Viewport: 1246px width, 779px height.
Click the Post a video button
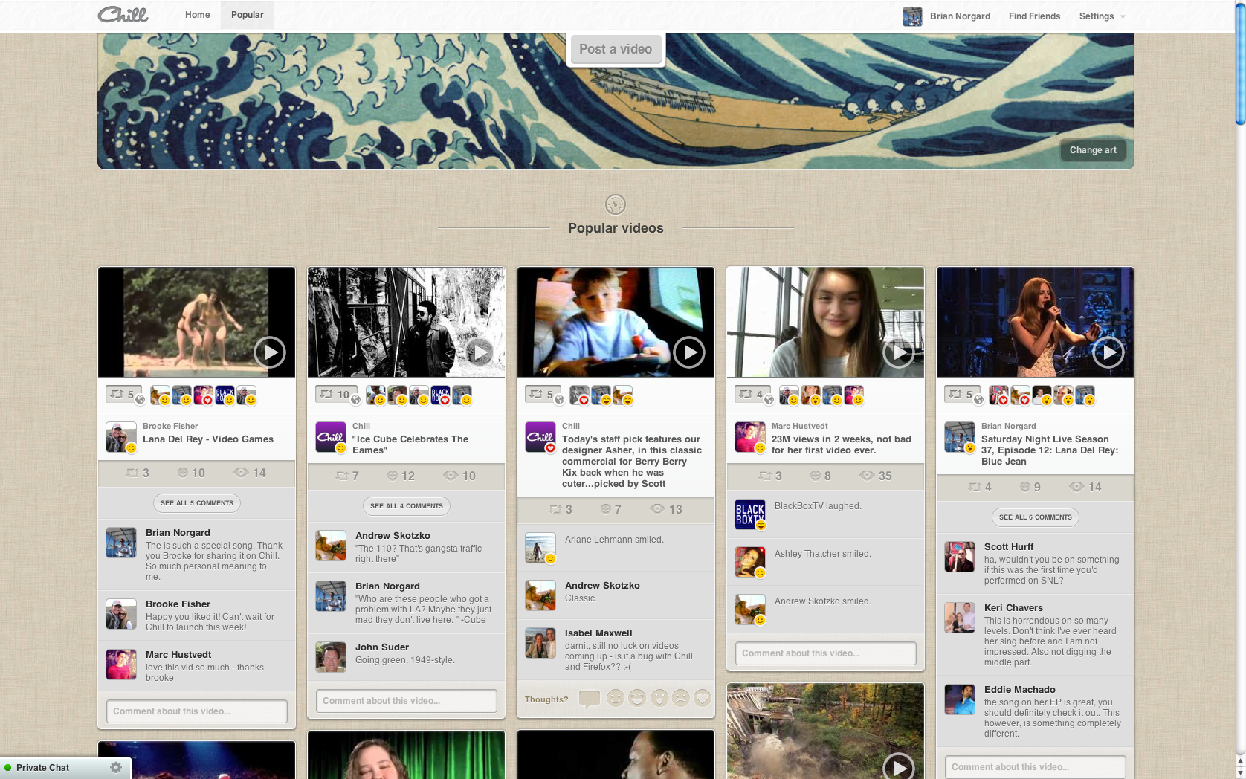[x=616, y=49]
